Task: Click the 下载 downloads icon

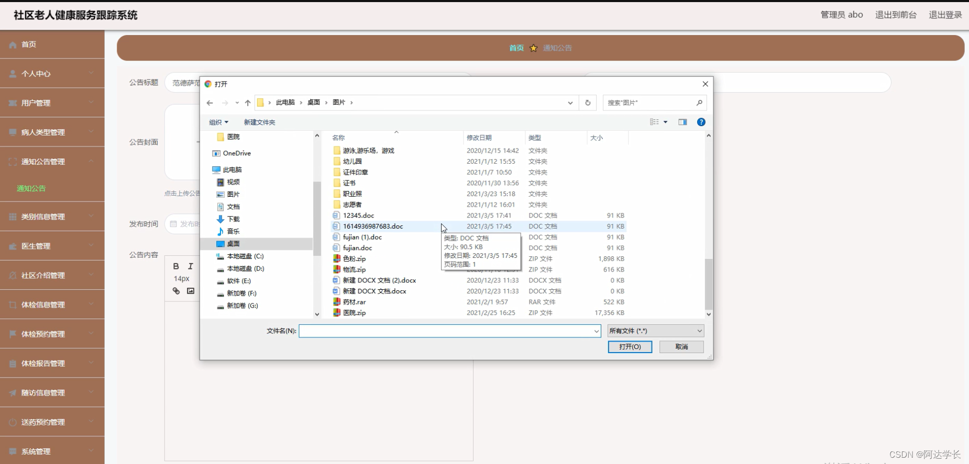Action: click(221, 219)
